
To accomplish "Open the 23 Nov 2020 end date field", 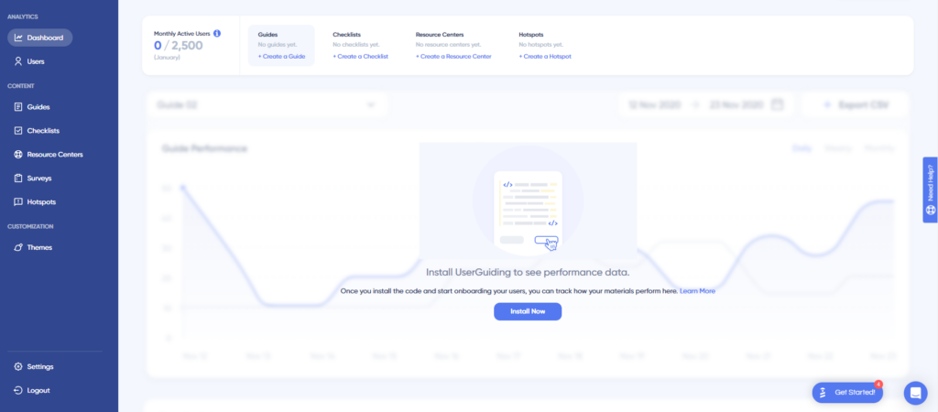I will [x=736, y=104].
